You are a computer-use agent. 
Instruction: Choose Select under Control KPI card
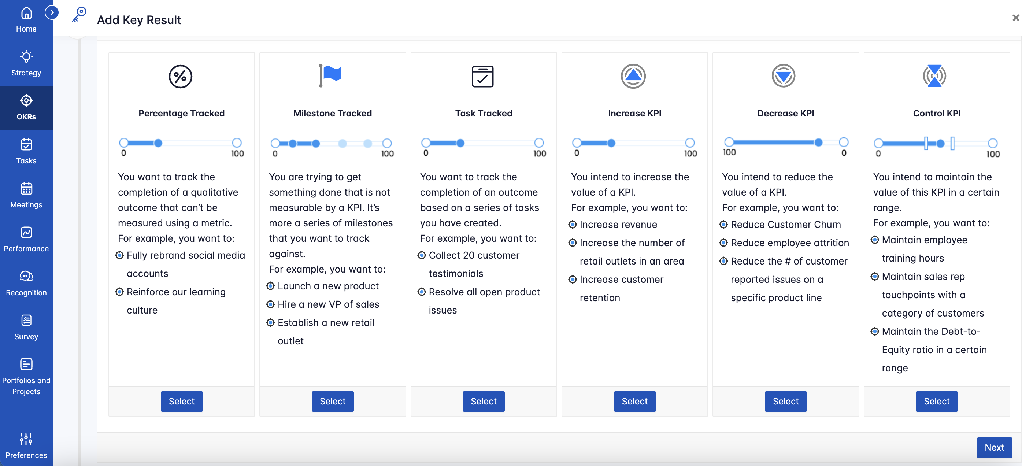click(x=936, y=401)
